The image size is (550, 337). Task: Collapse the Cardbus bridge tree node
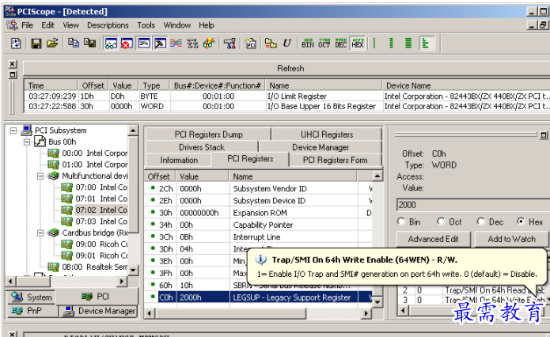(40, 233)
